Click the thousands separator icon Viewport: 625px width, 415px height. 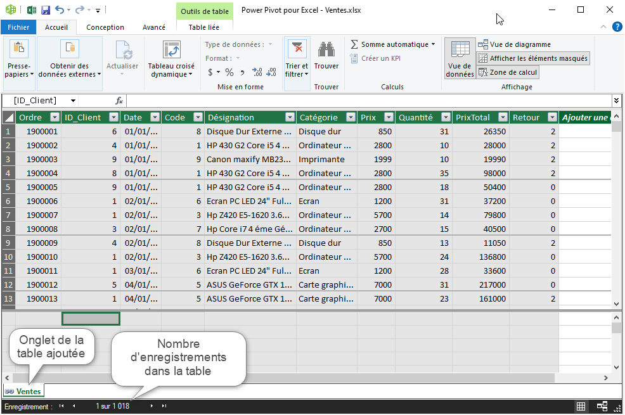pyautogui.click(x=242, y=72)
